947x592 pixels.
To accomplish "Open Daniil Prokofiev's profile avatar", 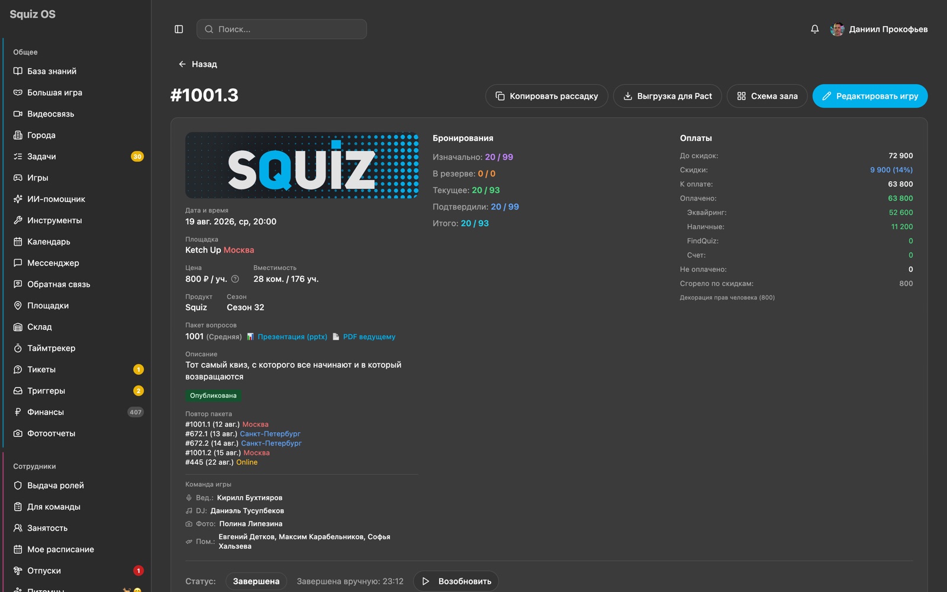I will pos(838,29).
